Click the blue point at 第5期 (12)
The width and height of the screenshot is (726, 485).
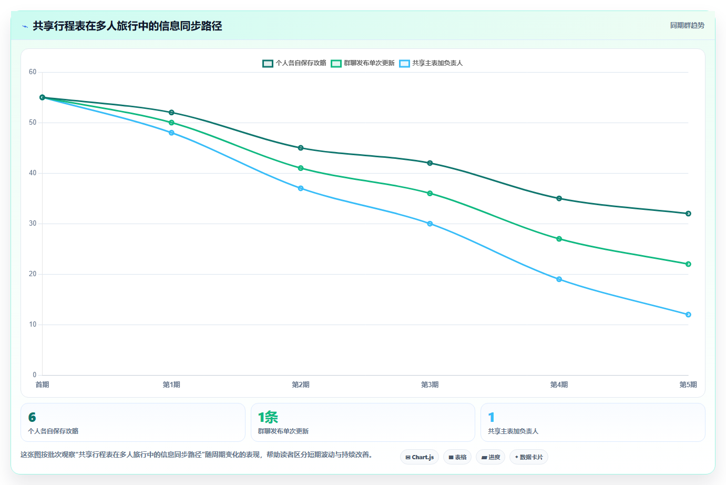tap(688, 315)
